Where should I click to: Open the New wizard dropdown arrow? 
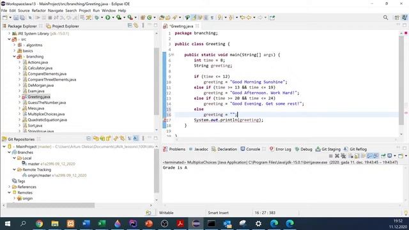(10, 18)
